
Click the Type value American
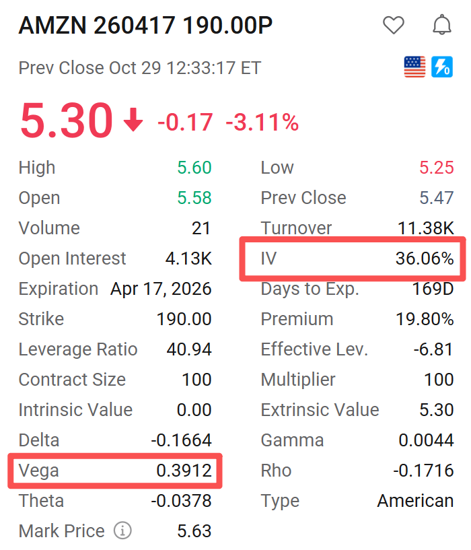(416, 501)
